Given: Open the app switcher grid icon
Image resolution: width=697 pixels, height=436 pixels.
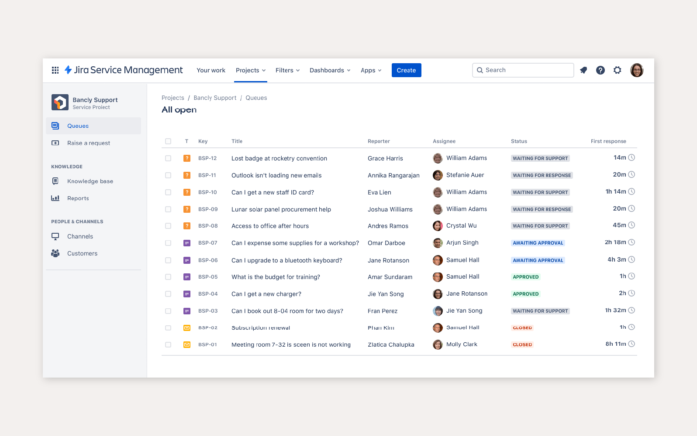Looking at the screenshot, I should 55,70.
